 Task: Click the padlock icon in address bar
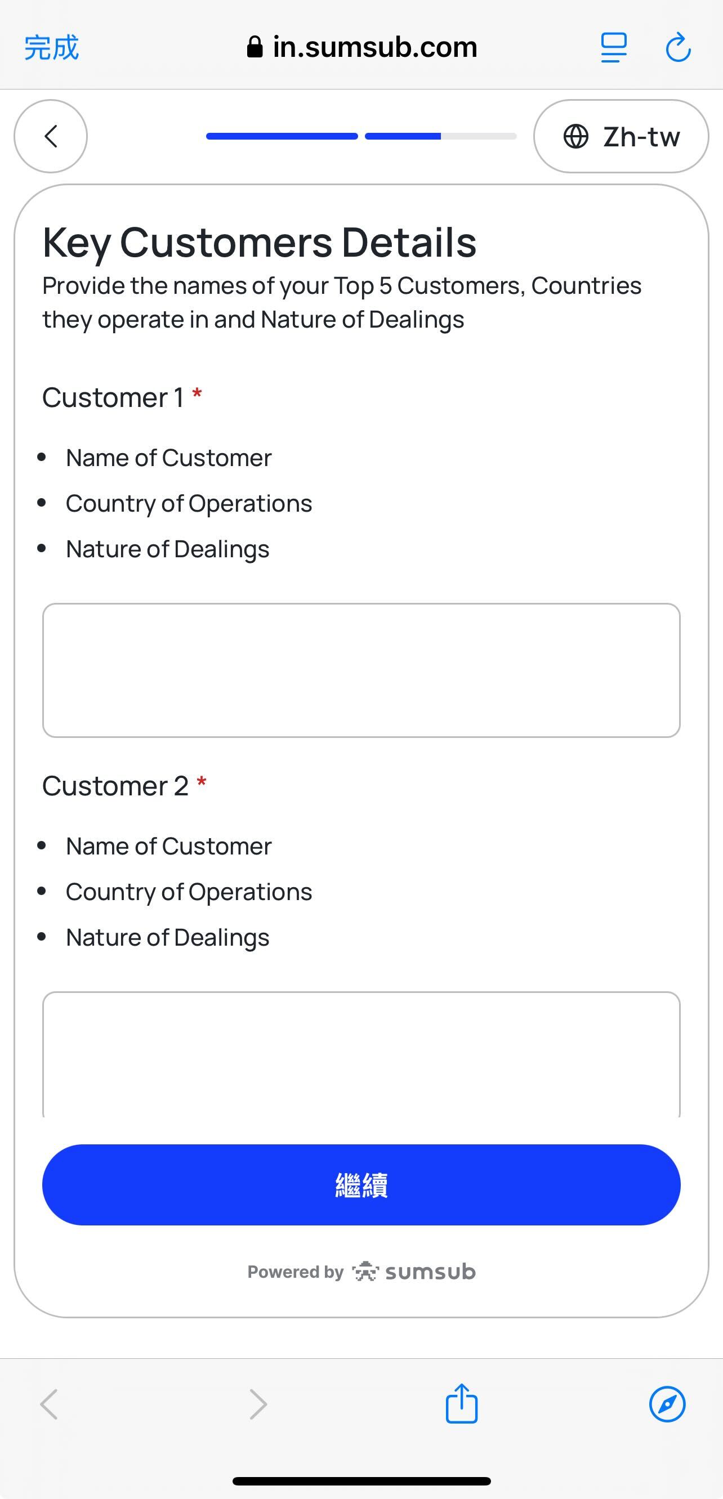point(255,47)
